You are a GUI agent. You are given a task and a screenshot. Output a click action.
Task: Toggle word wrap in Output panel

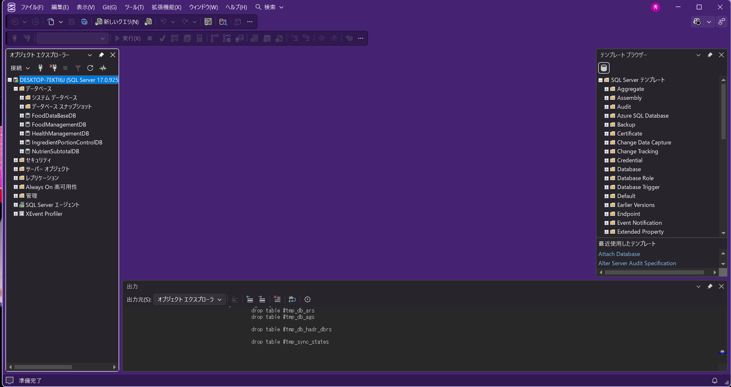click(x=292, y=299)
